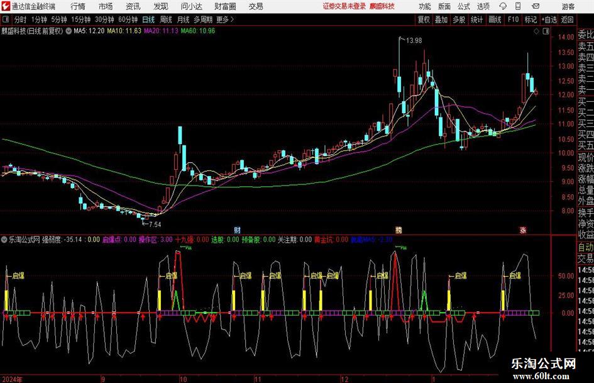This screenshot has width=594, height=383.
Task: Click the 复权 toolbar button
Action: [424, 19]
